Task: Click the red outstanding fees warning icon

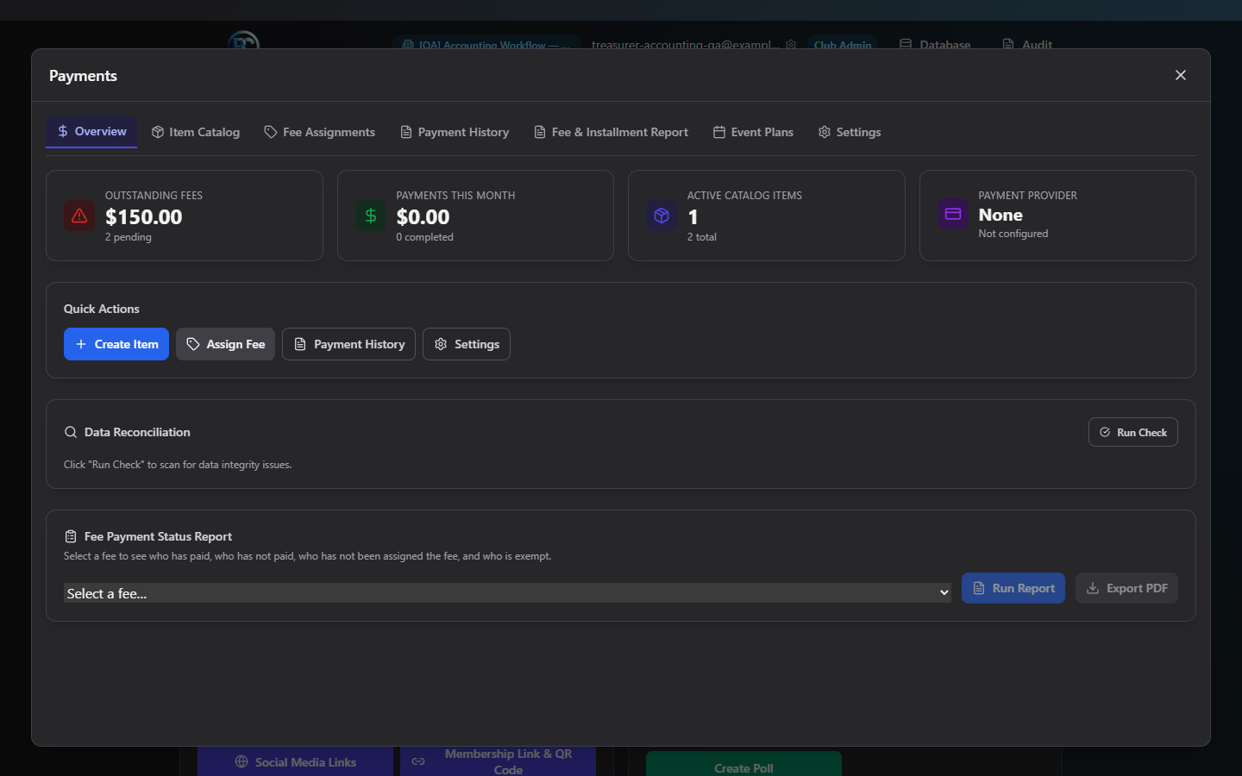Action: click(x=79, y=216)
